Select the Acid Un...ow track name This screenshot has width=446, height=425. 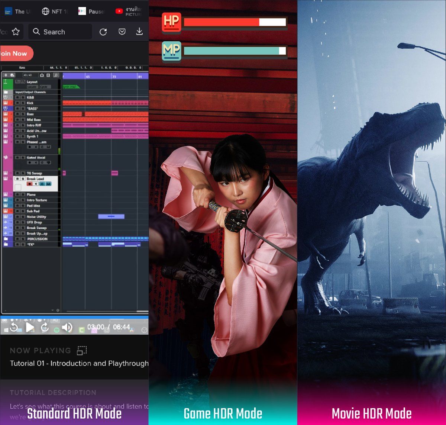pyautogui.click(x=36, y=131)
